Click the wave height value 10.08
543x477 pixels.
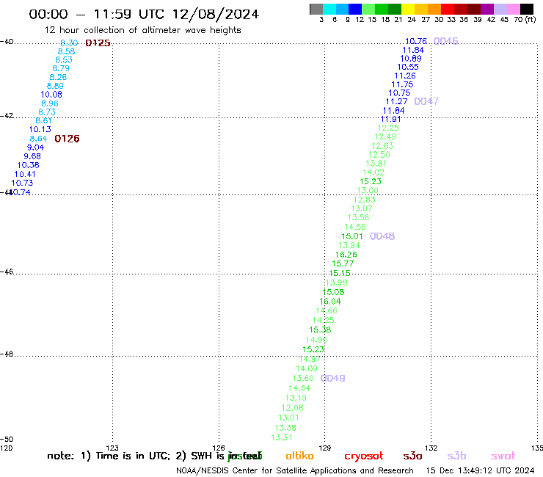pos(51,95)
